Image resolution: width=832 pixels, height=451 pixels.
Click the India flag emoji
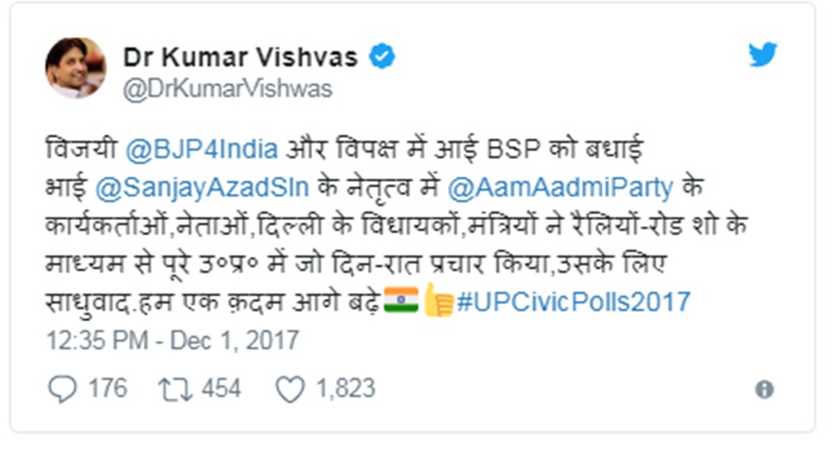tap(398, 300)
